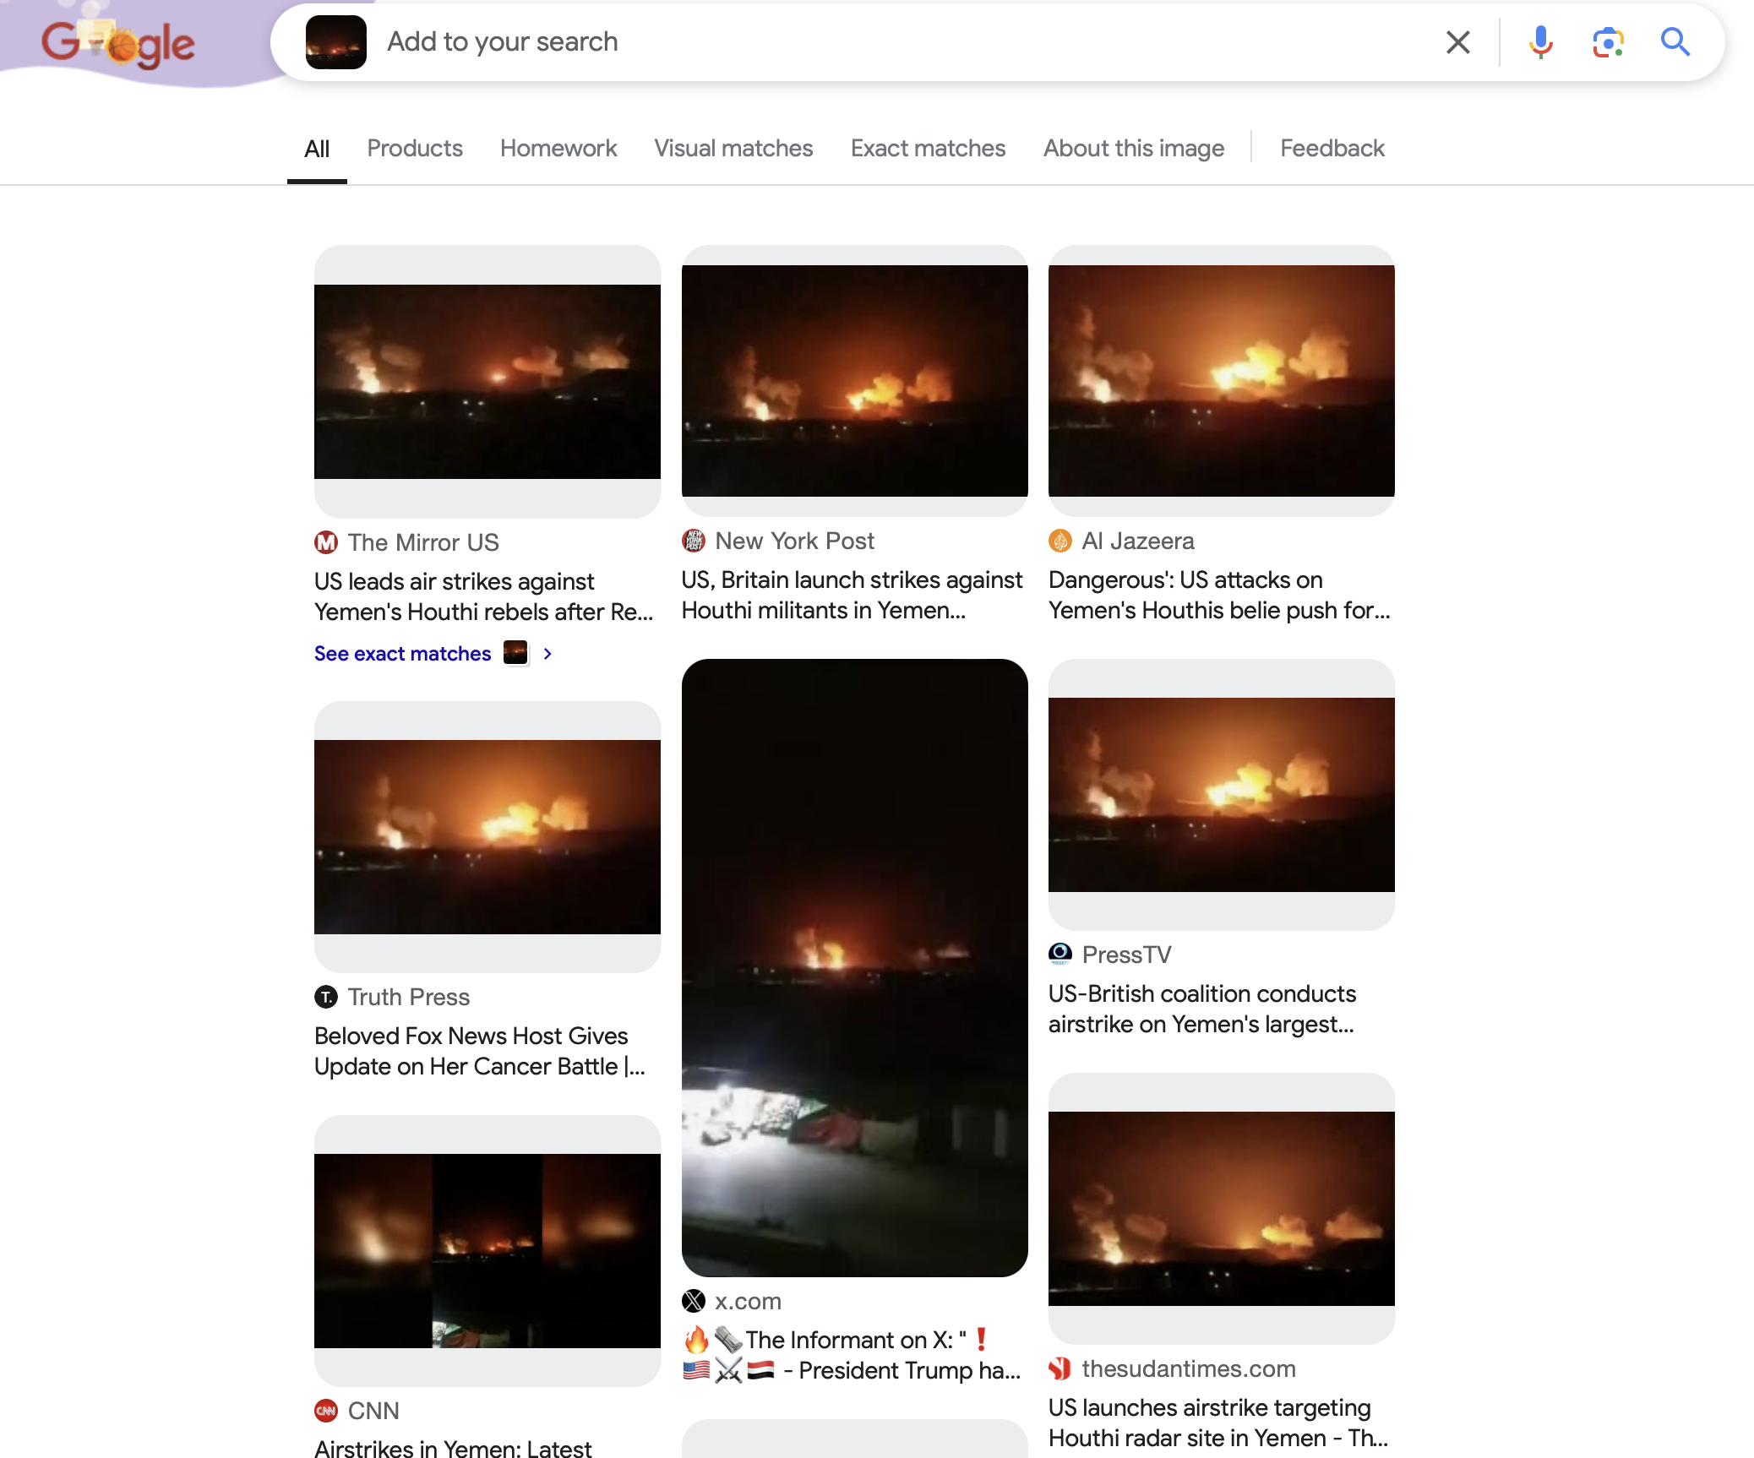
Task: Open the Exact matches tab
Action: pos(928,149)
